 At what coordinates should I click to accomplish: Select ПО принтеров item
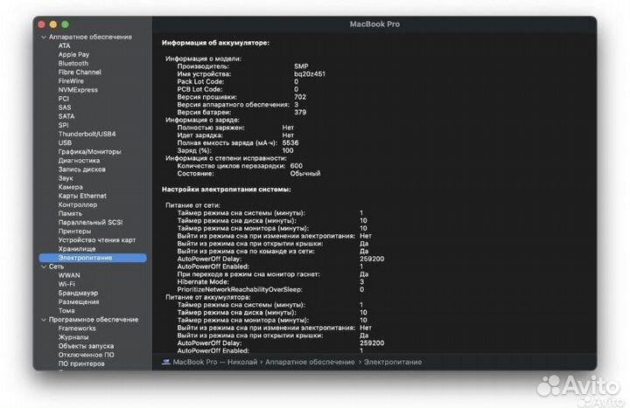click(81, 363)
